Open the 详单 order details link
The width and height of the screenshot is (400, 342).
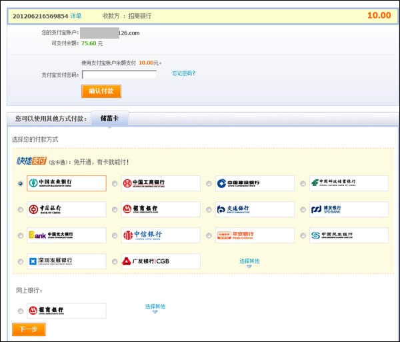tap(76, 15)
